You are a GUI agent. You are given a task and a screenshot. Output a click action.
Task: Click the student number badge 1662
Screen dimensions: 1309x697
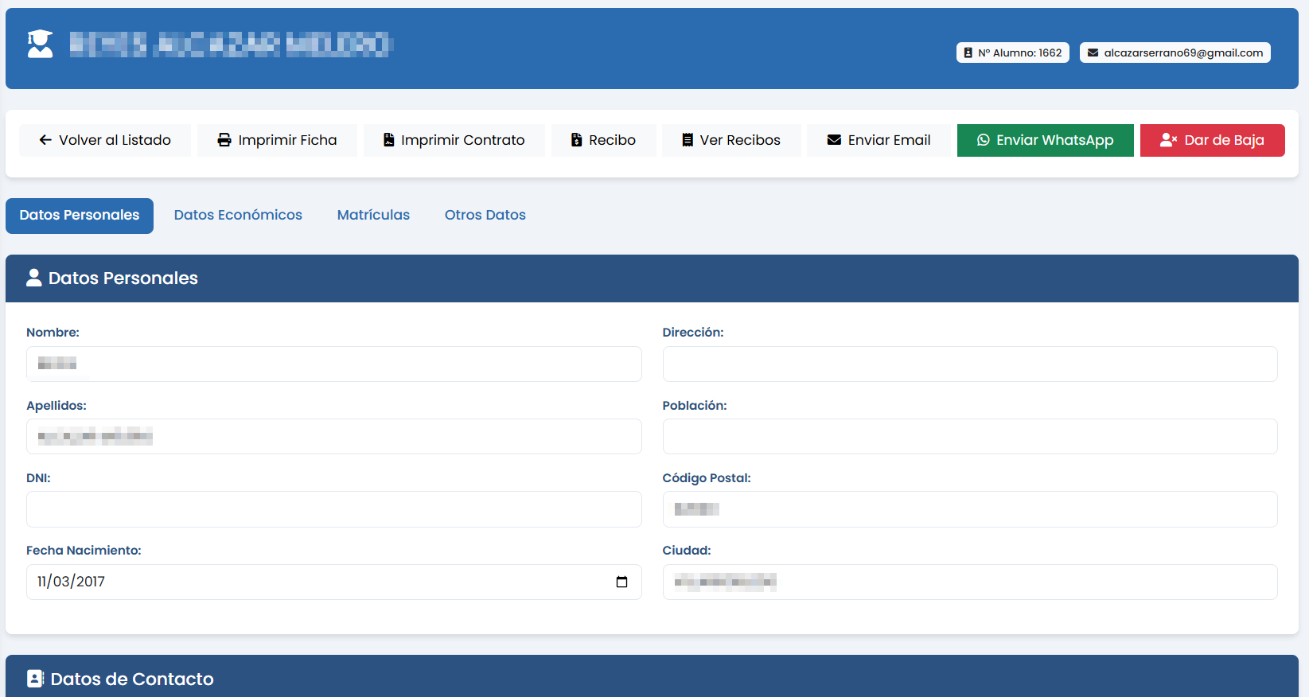pos(1012,53)
